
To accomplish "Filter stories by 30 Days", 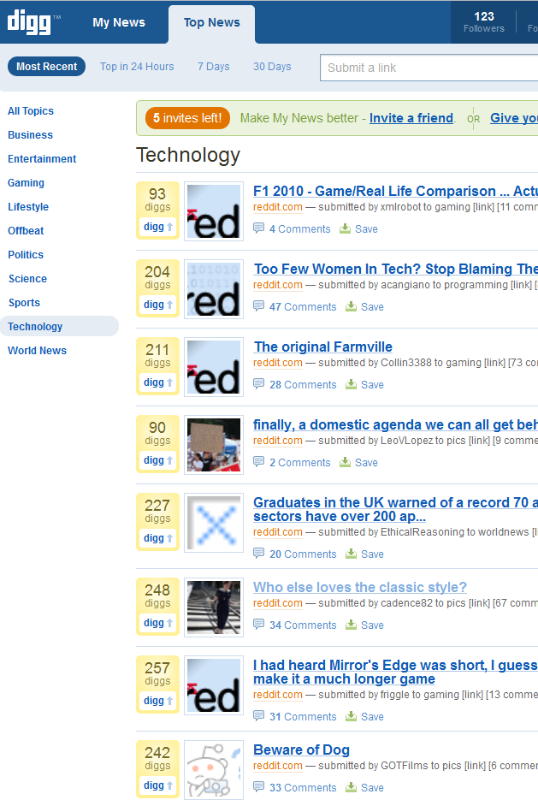I will [x=272, y=67].
